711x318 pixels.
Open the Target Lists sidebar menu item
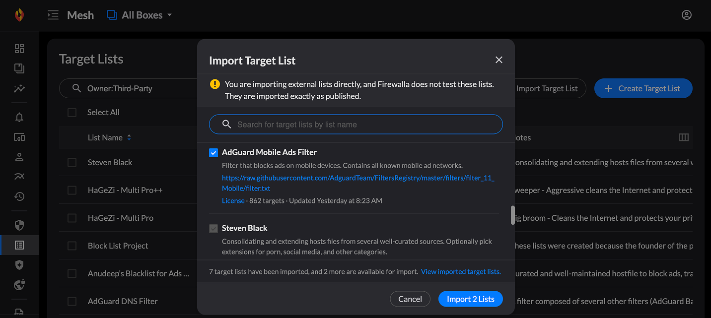[19, 245]
